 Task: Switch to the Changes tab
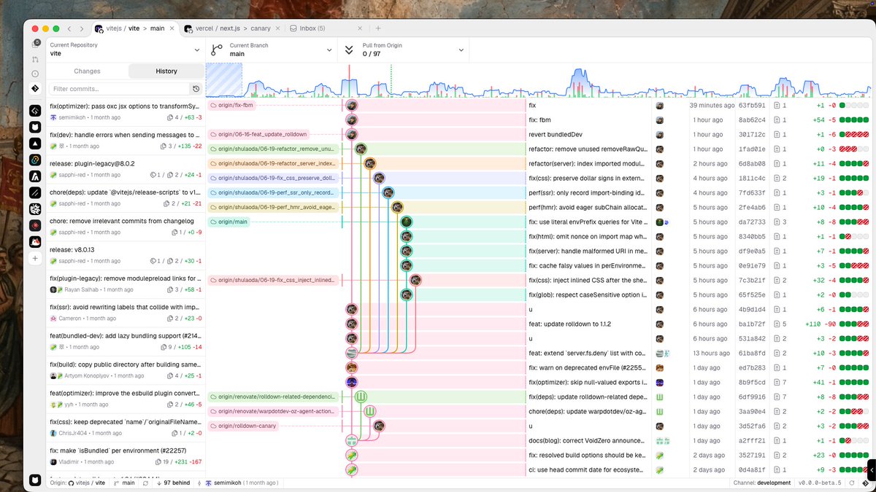pyautogui.click(x=87, y=71)
